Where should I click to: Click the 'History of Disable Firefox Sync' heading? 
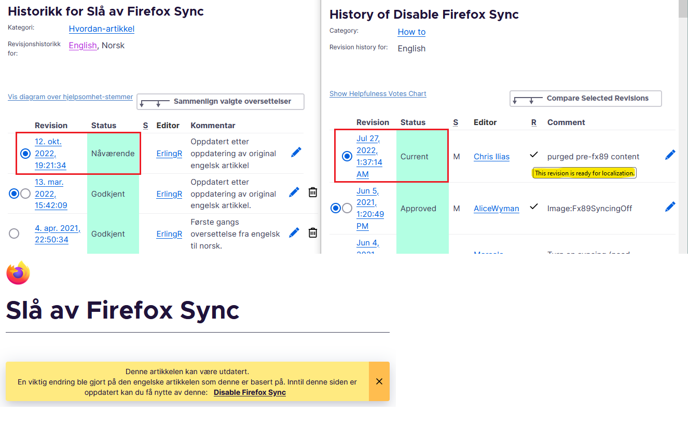pyautogui.click(x=424, y=15)
